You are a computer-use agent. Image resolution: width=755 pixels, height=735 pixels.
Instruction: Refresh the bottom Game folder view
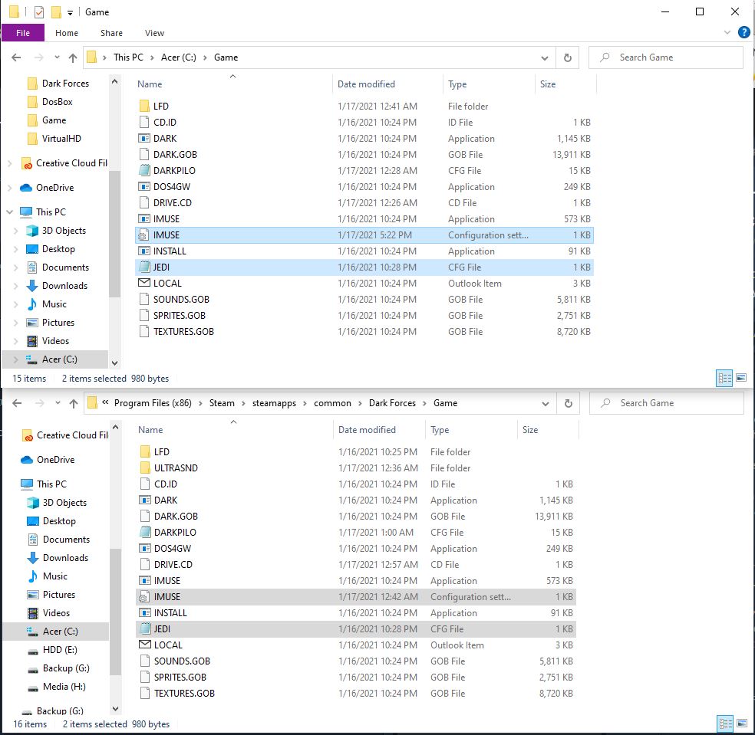pos(569,403)
